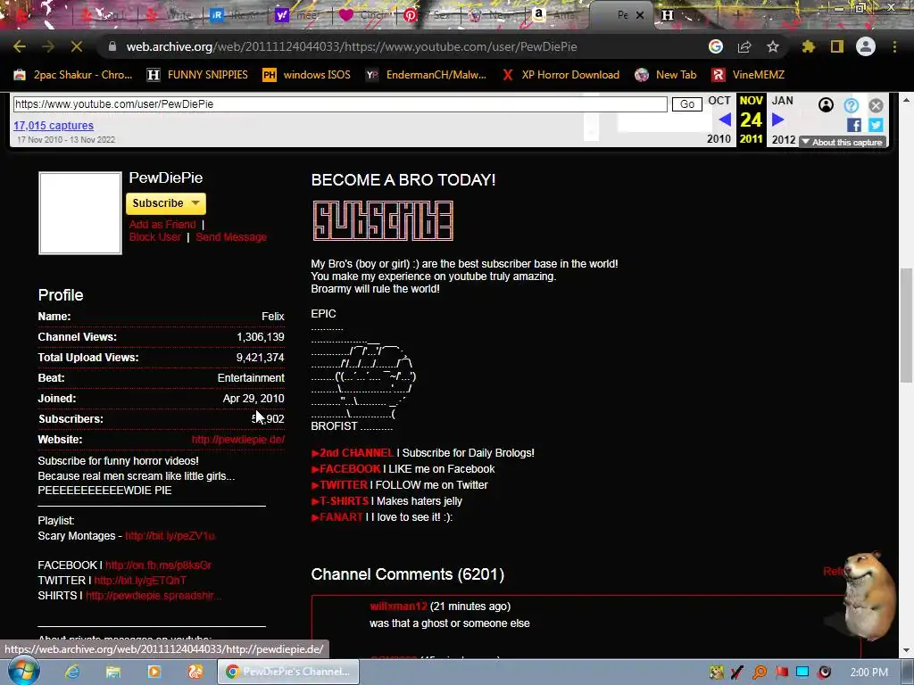Click the Add as Friend link
This screenshot has width=914, height=685.
point(162,224)
